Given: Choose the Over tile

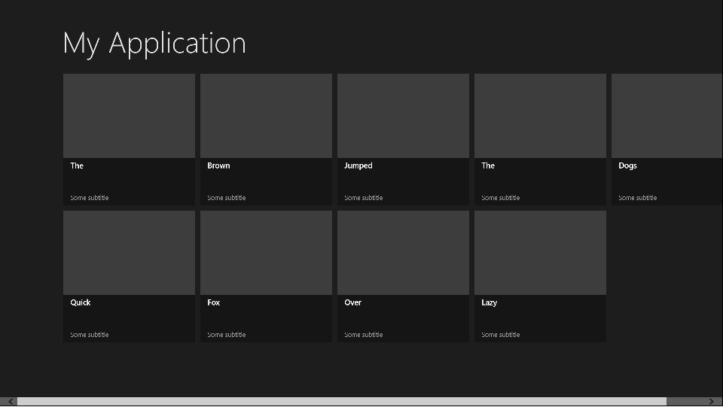Looking at the screenshot, I should [403, 276].
